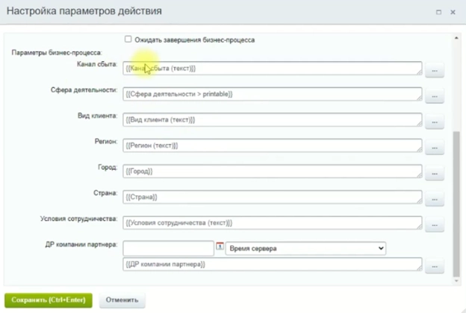Click the Вид клиента text field
This screenshot has width=466, height=313.
coord(273,120)
